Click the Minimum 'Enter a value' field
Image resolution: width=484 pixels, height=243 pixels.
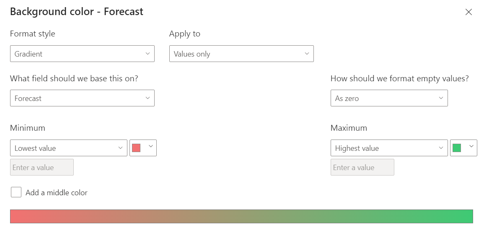click(x=42, y=167)
